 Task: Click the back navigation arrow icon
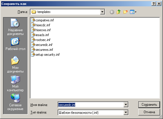[x=112, y=12]
